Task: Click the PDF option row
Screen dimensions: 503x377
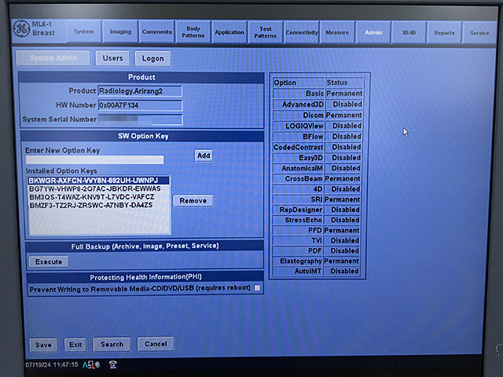Action: (316, 251)
